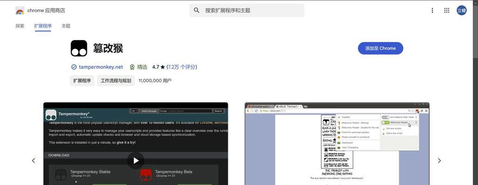The width and height of the screenshot is (478, 185).
Task: Play the Tampermonkey preview video
Action: pos(136,160)
